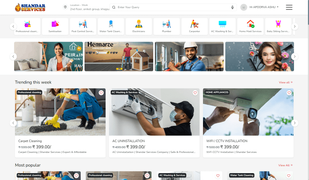Screen dimensions: 309x180
Task: Click View all for Trending this week
Action: [x=285, y=82]
